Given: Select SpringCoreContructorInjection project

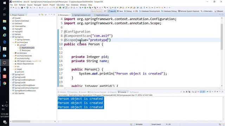Looking at the screenshot, I should pos(25,88).
